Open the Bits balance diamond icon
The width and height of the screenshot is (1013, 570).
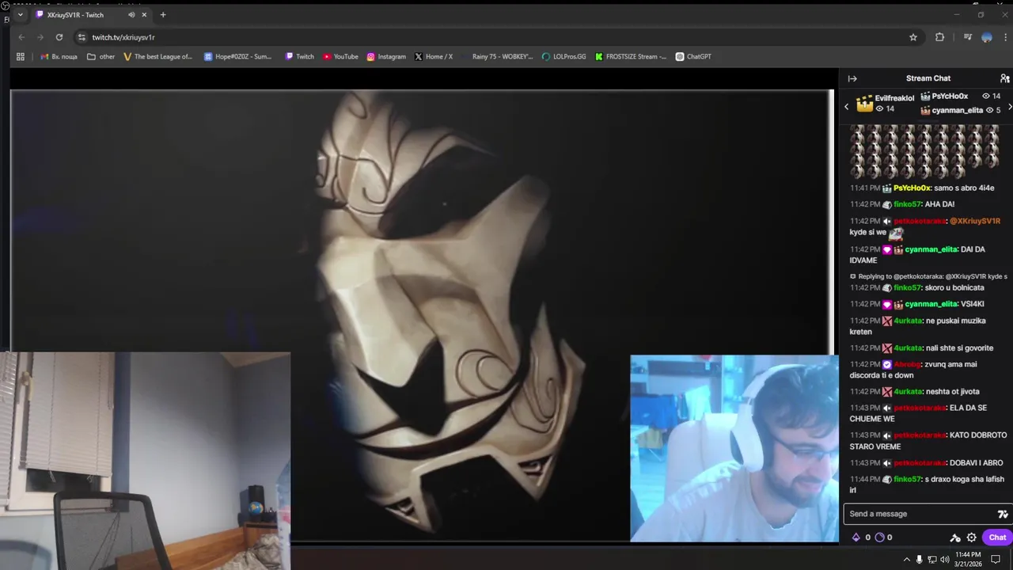tap(856, 538)
